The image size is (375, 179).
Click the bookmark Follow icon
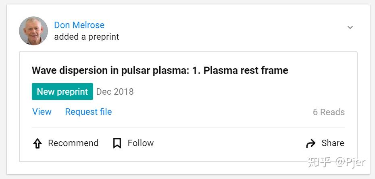click(117, 143)
